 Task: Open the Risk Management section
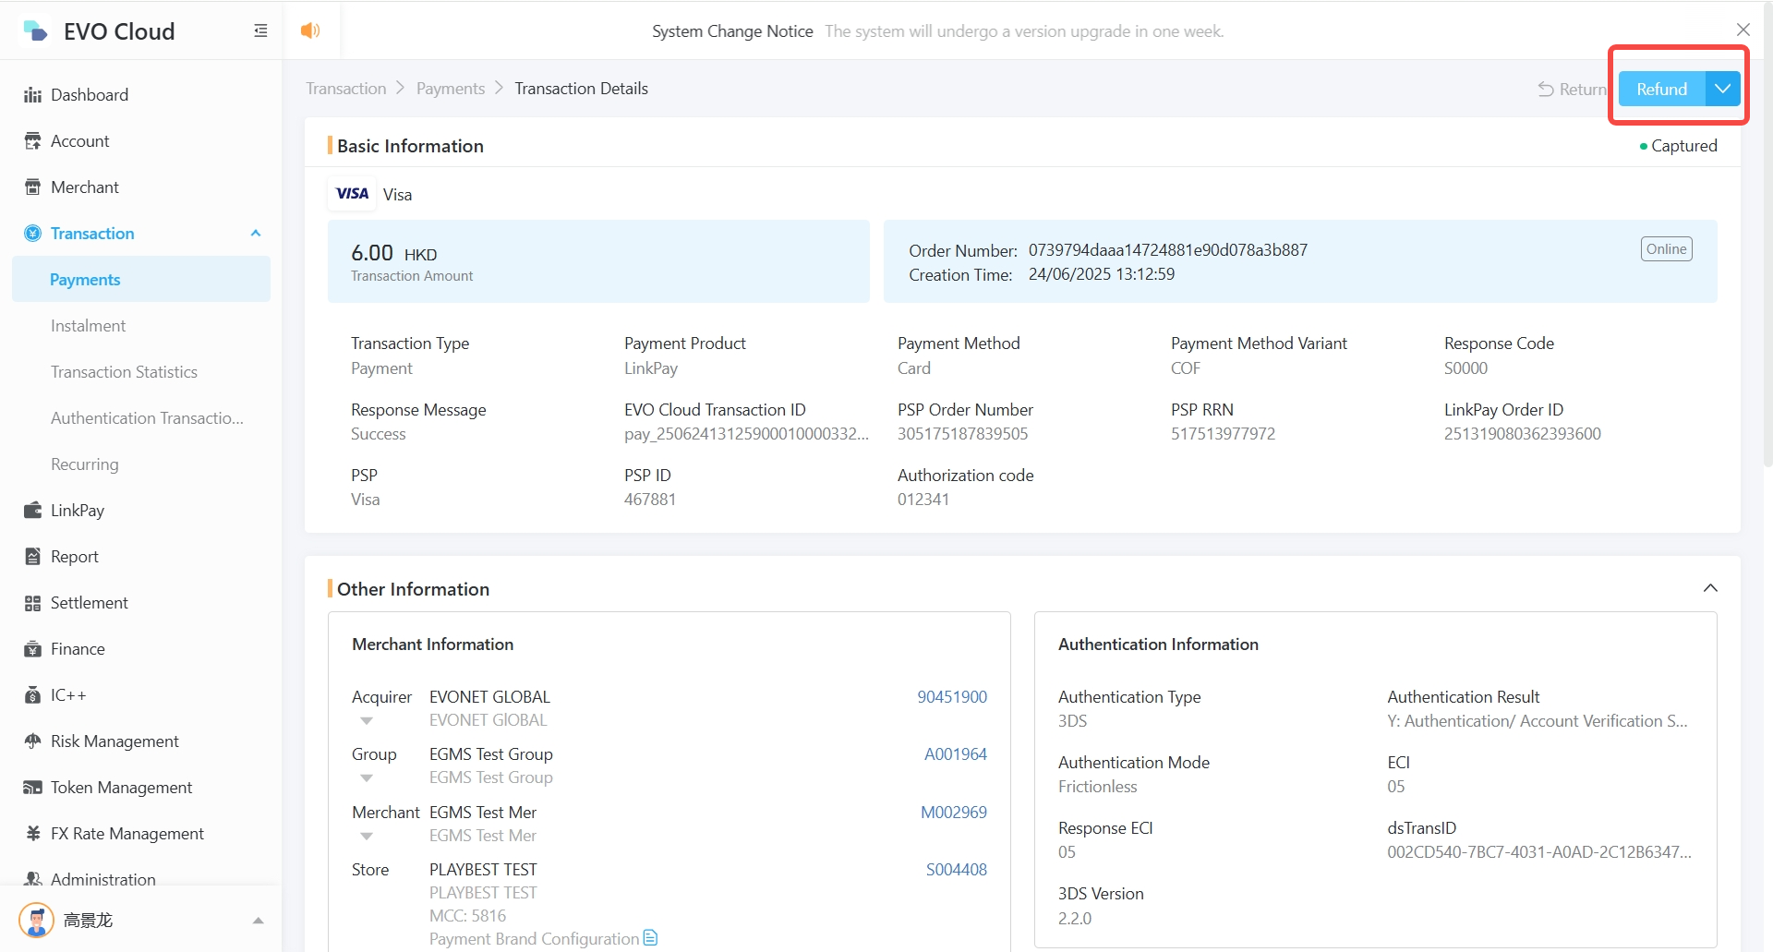click(x=115, y=741)
